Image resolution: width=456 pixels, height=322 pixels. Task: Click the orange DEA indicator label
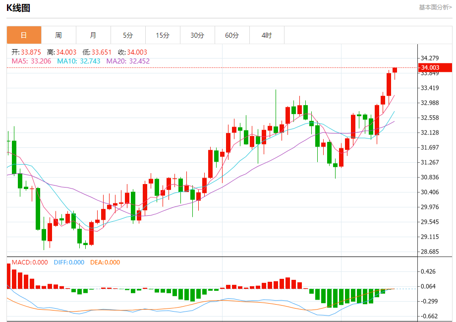105,262
